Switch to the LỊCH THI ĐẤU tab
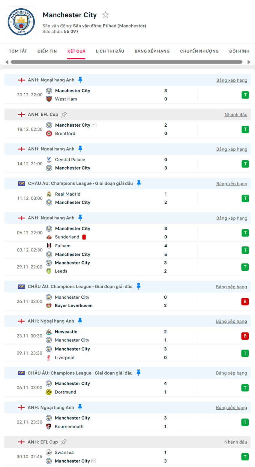 pos(110,51)
